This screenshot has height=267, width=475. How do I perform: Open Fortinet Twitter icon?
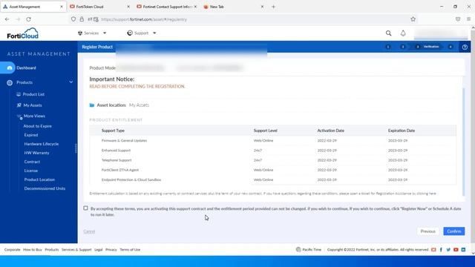click(448, 249)
